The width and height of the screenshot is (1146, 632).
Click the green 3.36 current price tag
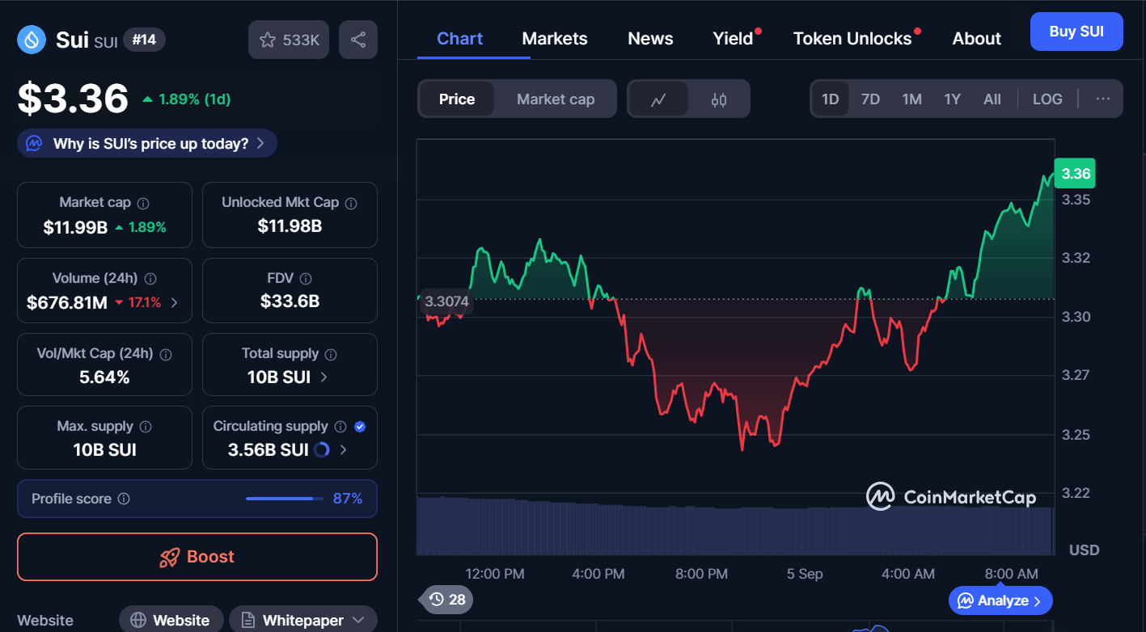(1075, 174)
